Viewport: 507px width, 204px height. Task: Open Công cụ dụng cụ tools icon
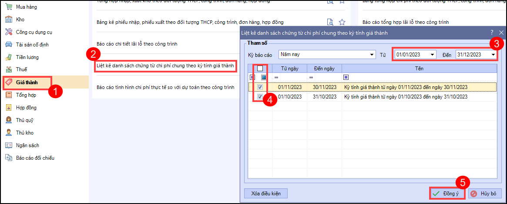click(x=8, y=32)
